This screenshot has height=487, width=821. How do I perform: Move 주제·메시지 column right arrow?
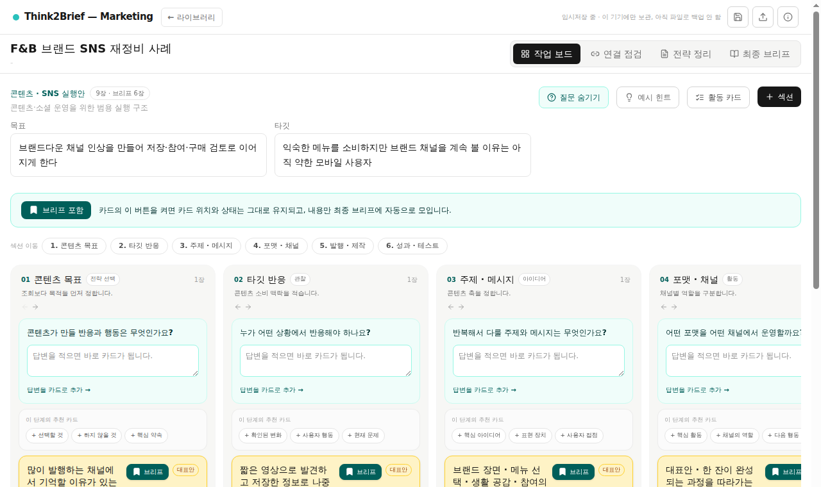point(461,307)
